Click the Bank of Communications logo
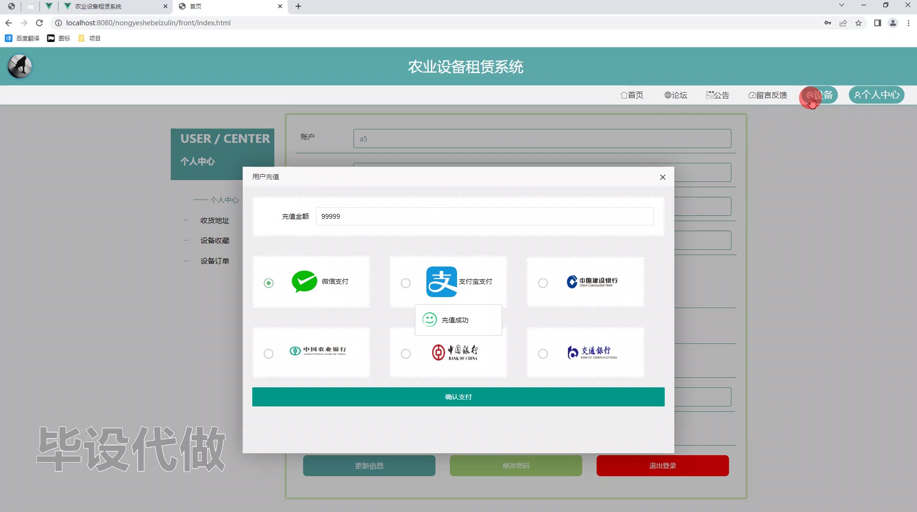The width and height of the screenshot is (917, 512). (592, 352)
